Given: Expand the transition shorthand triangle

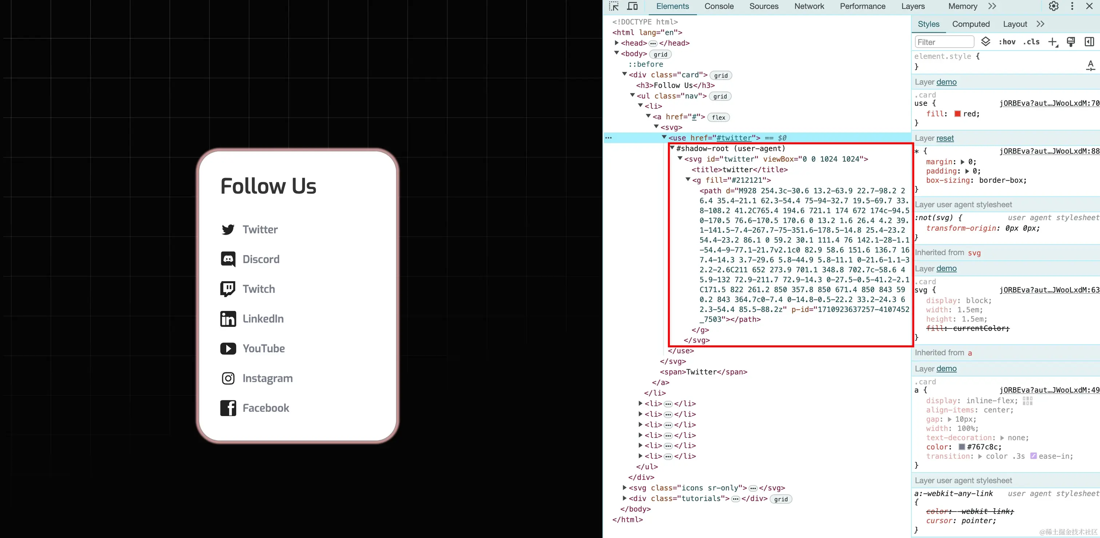Looking at the screenshot, I should pyautogui.click(x=980, y=456).
